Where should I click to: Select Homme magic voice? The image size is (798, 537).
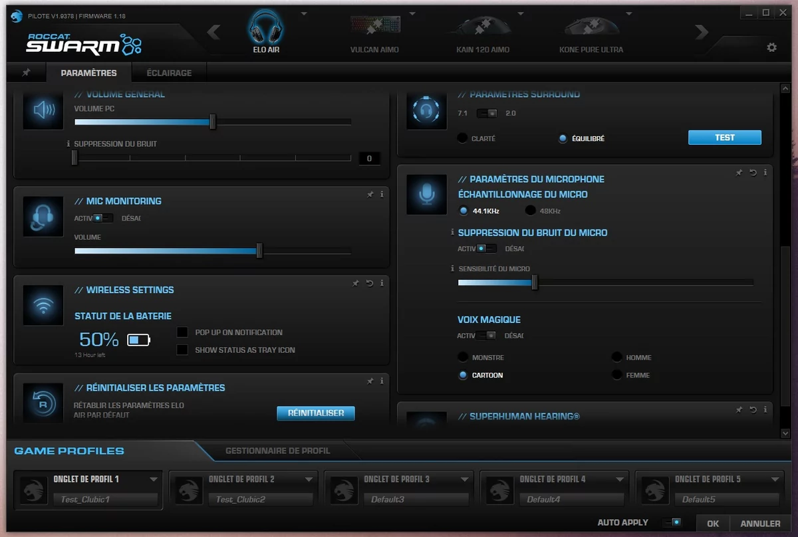617,358
